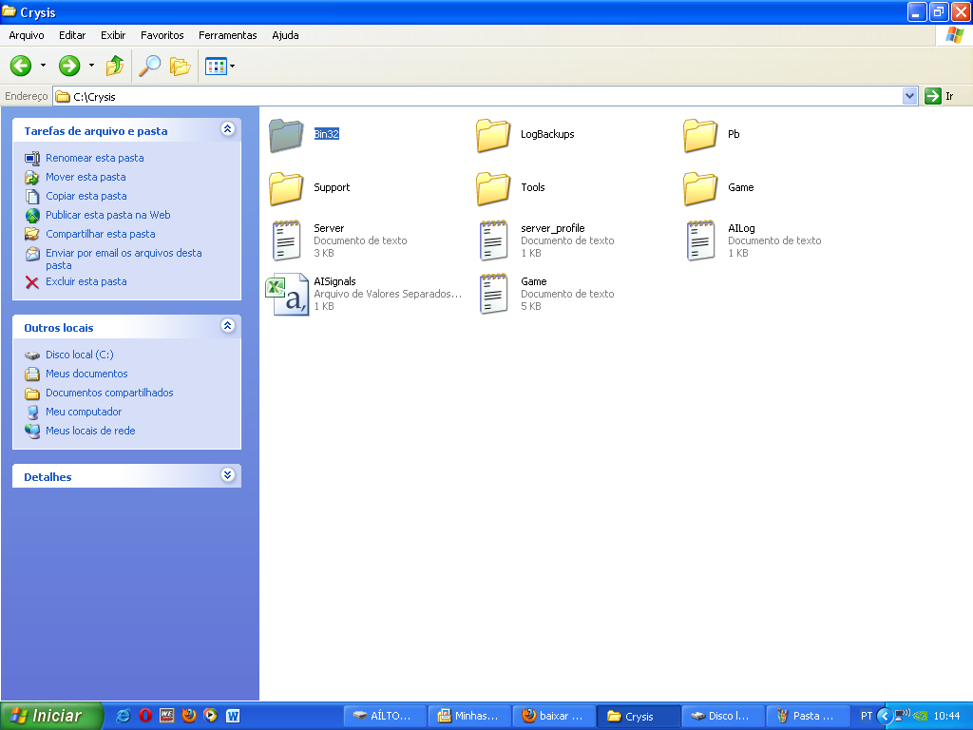
Task: Click Enviar por email os arquivos link
Action: point(124,259)
